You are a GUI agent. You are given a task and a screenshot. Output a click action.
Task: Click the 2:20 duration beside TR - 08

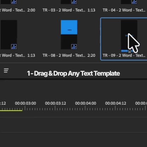click(91, 55)
